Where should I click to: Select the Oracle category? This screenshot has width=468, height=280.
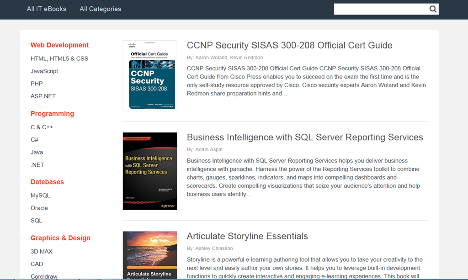(x=39, y=208)
